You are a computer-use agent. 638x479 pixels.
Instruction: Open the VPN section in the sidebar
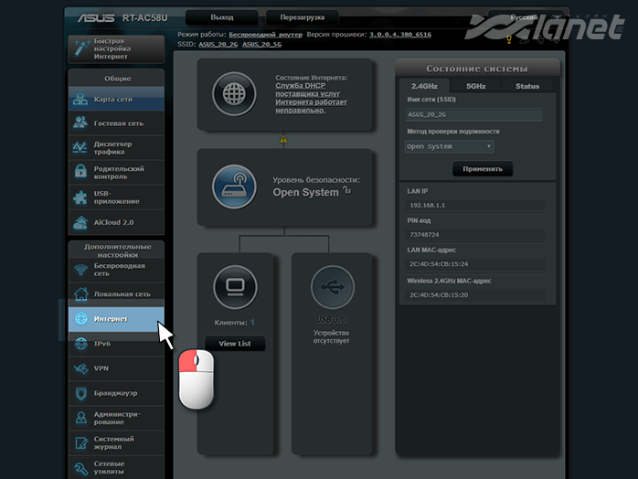(x=116, y=368)
